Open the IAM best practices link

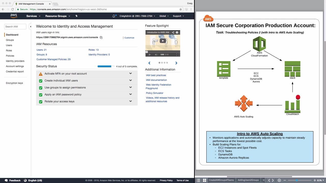click(156, 75)
